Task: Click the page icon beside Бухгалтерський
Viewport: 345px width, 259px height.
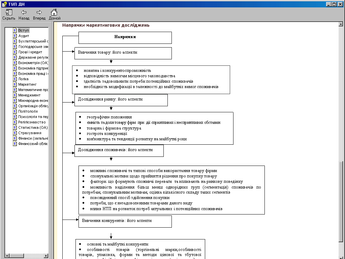Action: tap(15, 41)
